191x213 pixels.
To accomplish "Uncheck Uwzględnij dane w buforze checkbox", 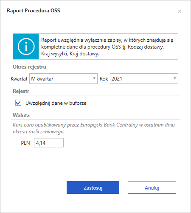I will [18, 103].
